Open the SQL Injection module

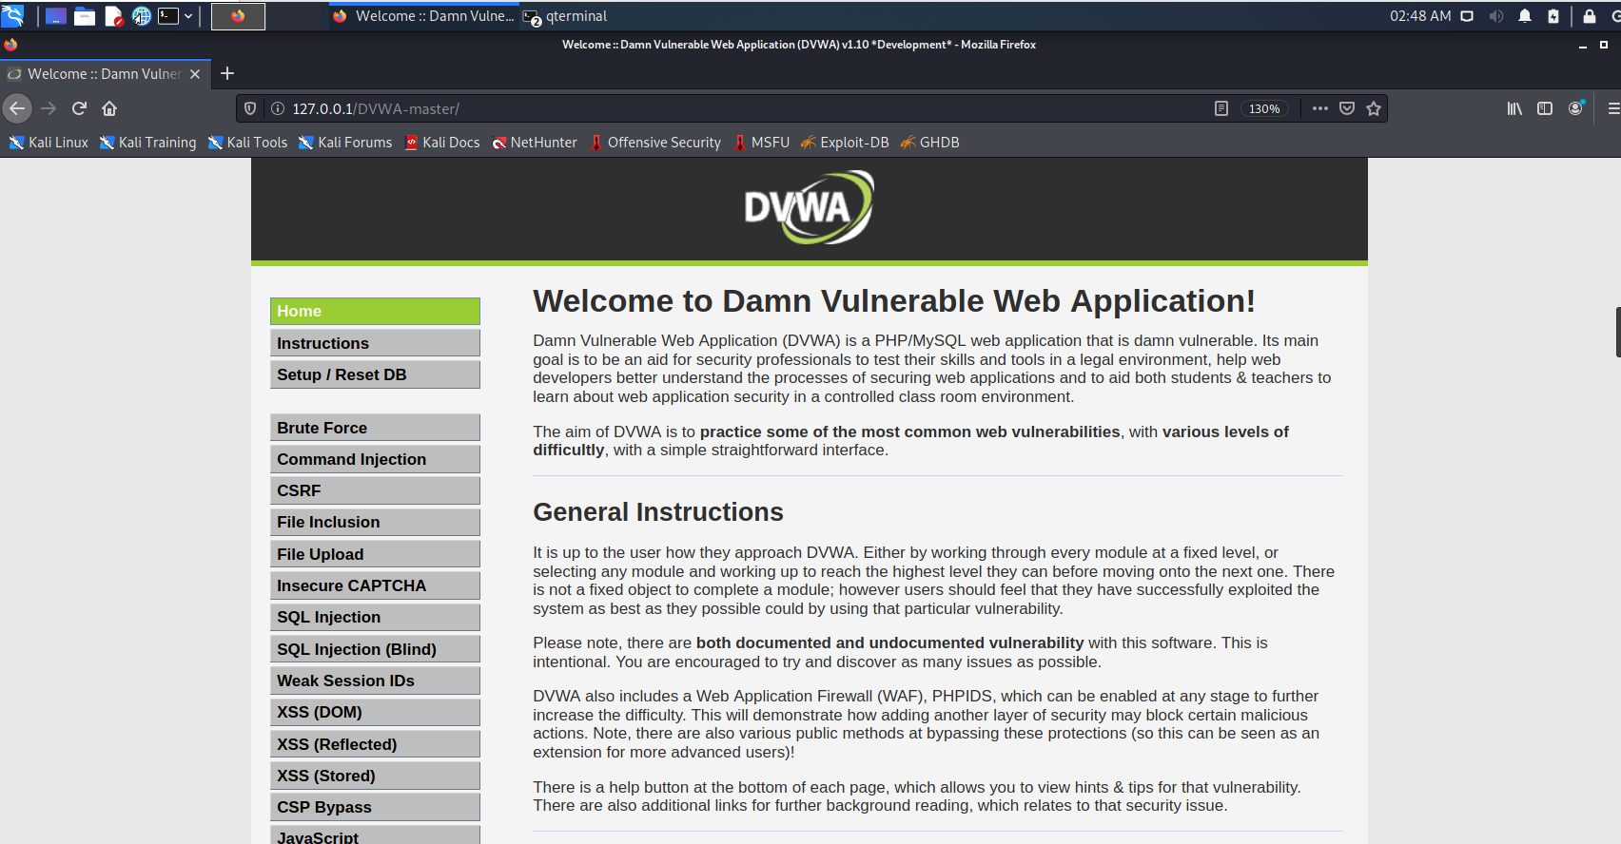375,617
